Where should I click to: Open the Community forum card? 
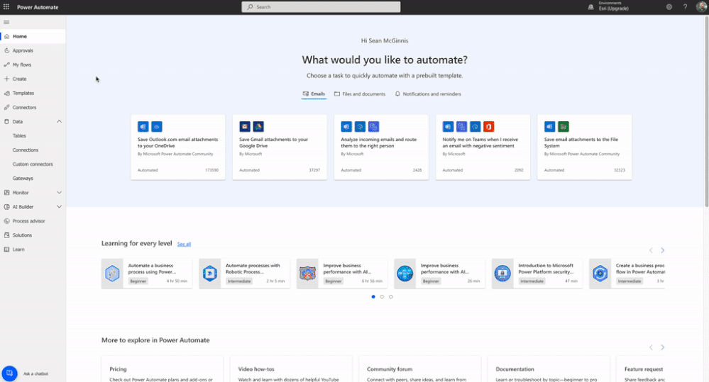click(419, 369)
